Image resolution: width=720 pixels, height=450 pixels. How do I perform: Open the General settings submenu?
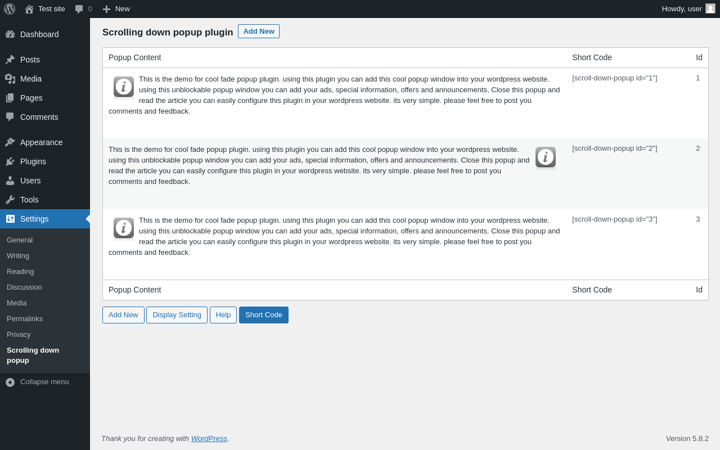(20, 240)
